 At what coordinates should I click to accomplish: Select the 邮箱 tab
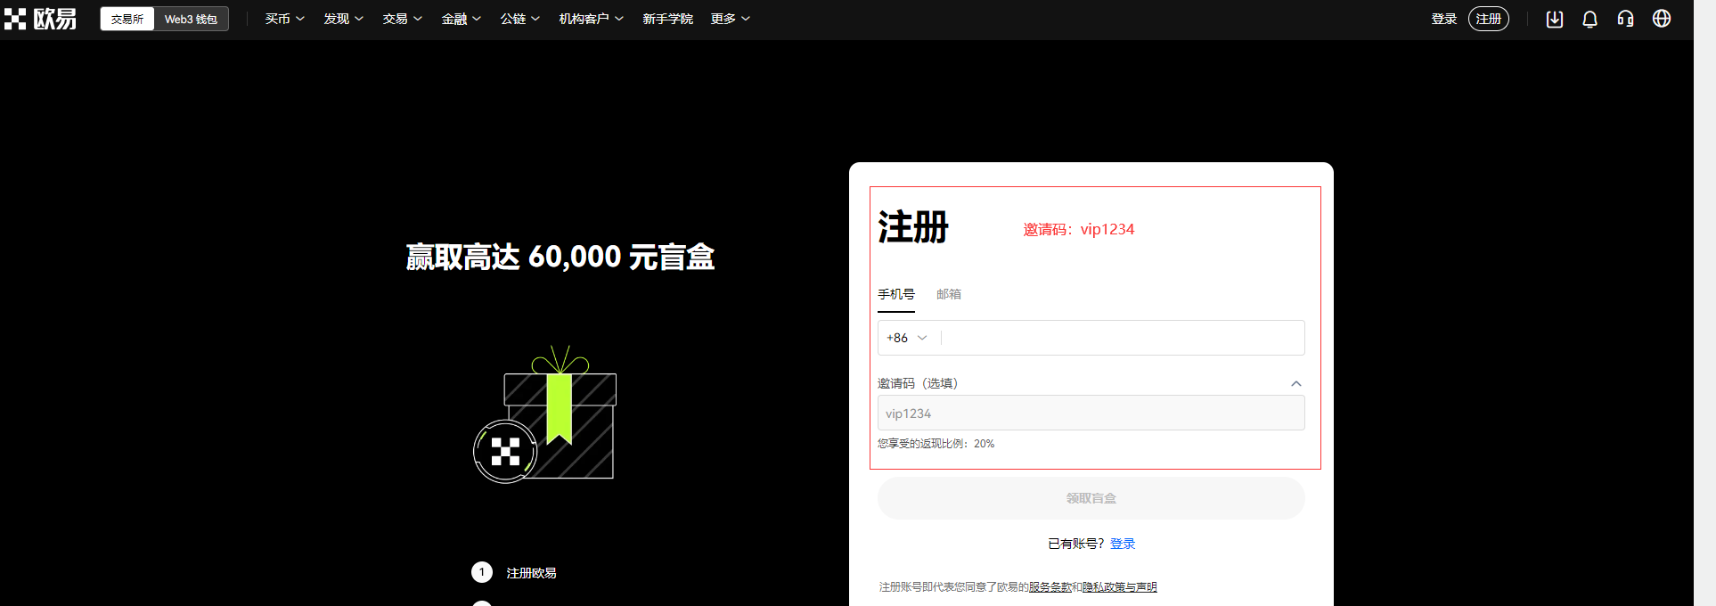coord(948,294)
